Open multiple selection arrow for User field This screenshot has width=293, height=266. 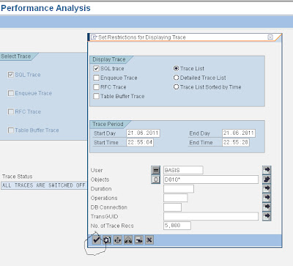pyautogui.click(x=267, y=170)
